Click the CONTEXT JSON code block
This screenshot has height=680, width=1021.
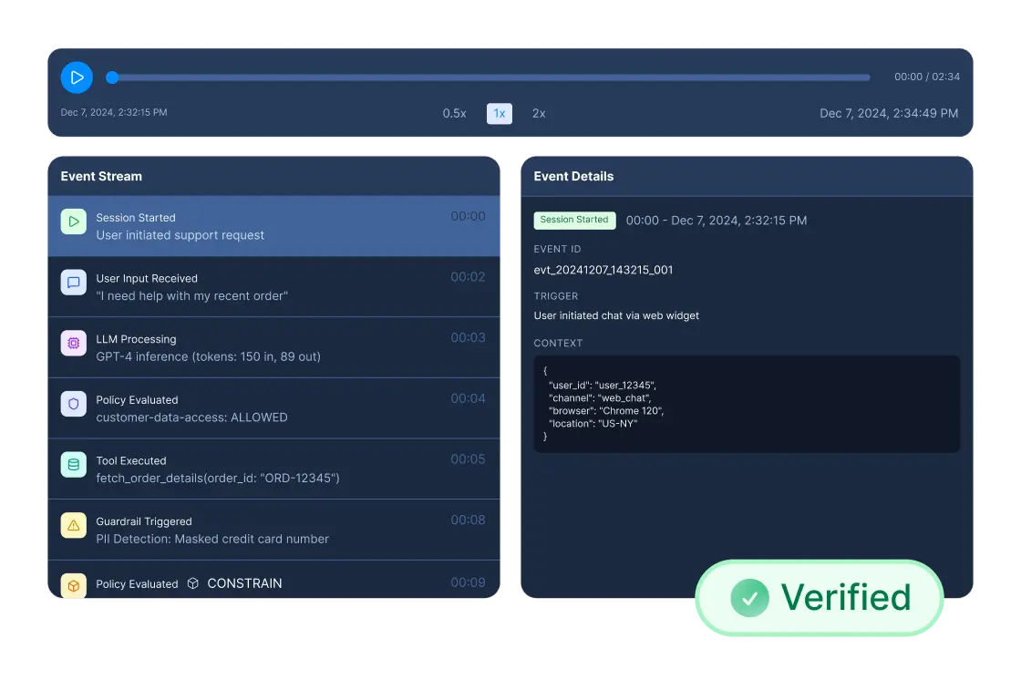[x=747, y=404]
